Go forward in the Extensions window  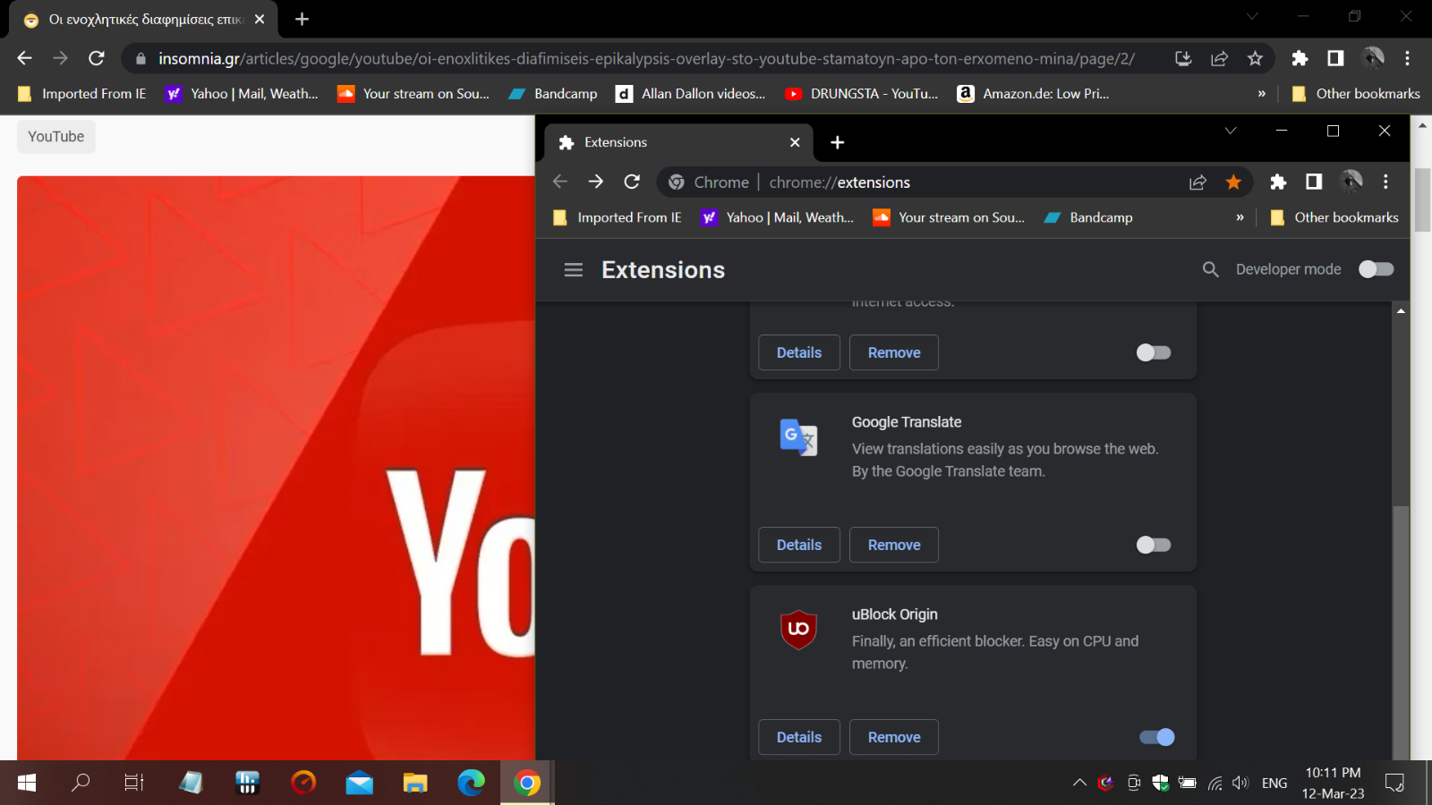click(596, 182)
